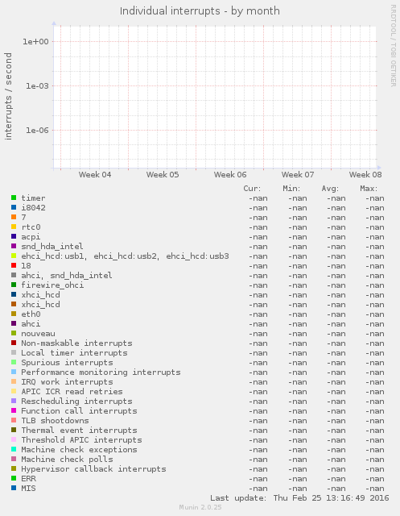Click the Munin 2.0.25 footer text
Image resolution: width=400 pixels, height=516 pixels.
tap(200, 507)
